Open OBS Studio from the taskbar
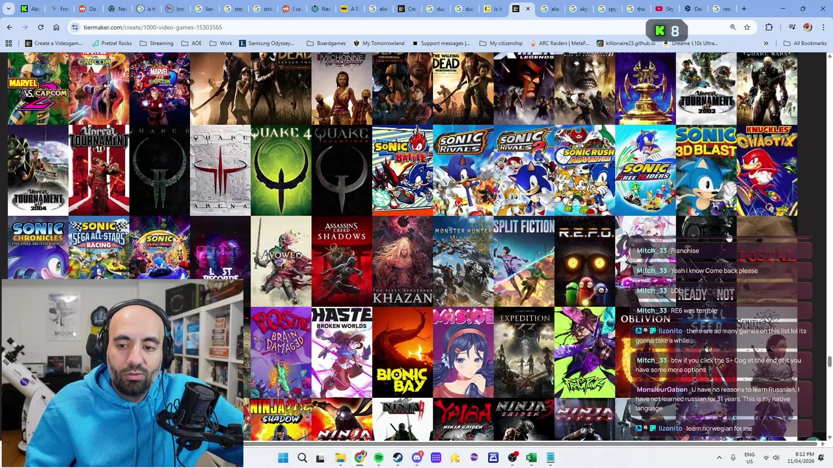Screen dimensions: 833x468 click(x=513, y=458)
